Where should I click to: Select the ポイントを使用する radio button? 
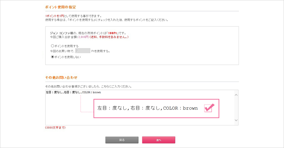click(52, 46)
